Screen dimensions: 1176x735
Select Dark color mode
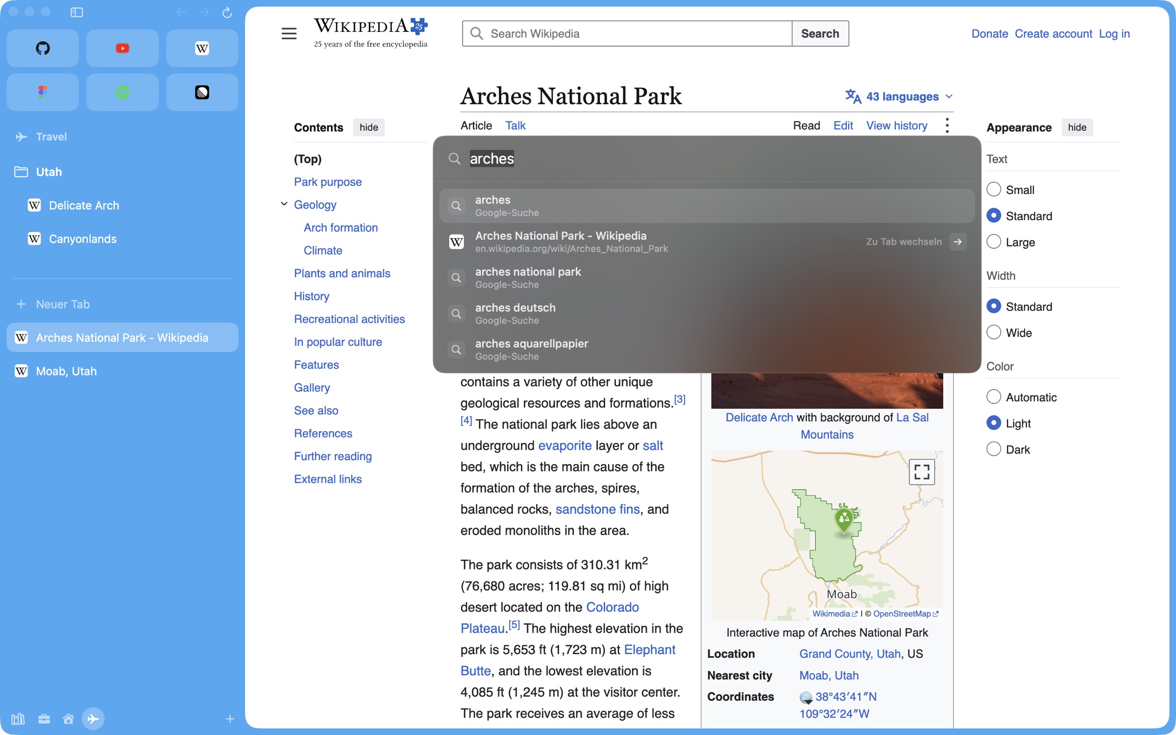click(994, 449)
